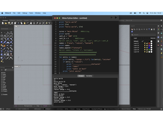Image resolution: width=163 pixels, height=122 pixels.
Task: Enable the Point object snap checkbox
Action: 2,76
